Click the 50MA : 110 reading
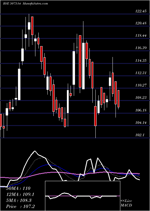Viewport: 150px width, 211px height. 18,188
